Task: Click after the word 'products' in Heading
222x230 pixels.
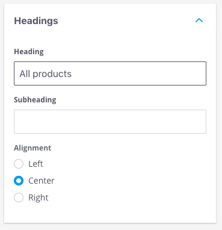Action: click(x=72, y=74)
